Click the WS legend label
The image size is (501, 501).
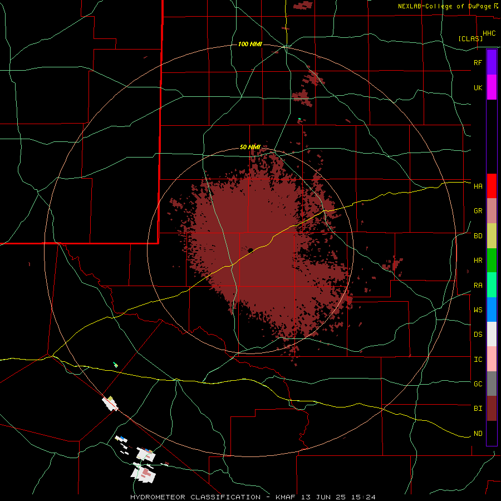(x=478, y=310)
